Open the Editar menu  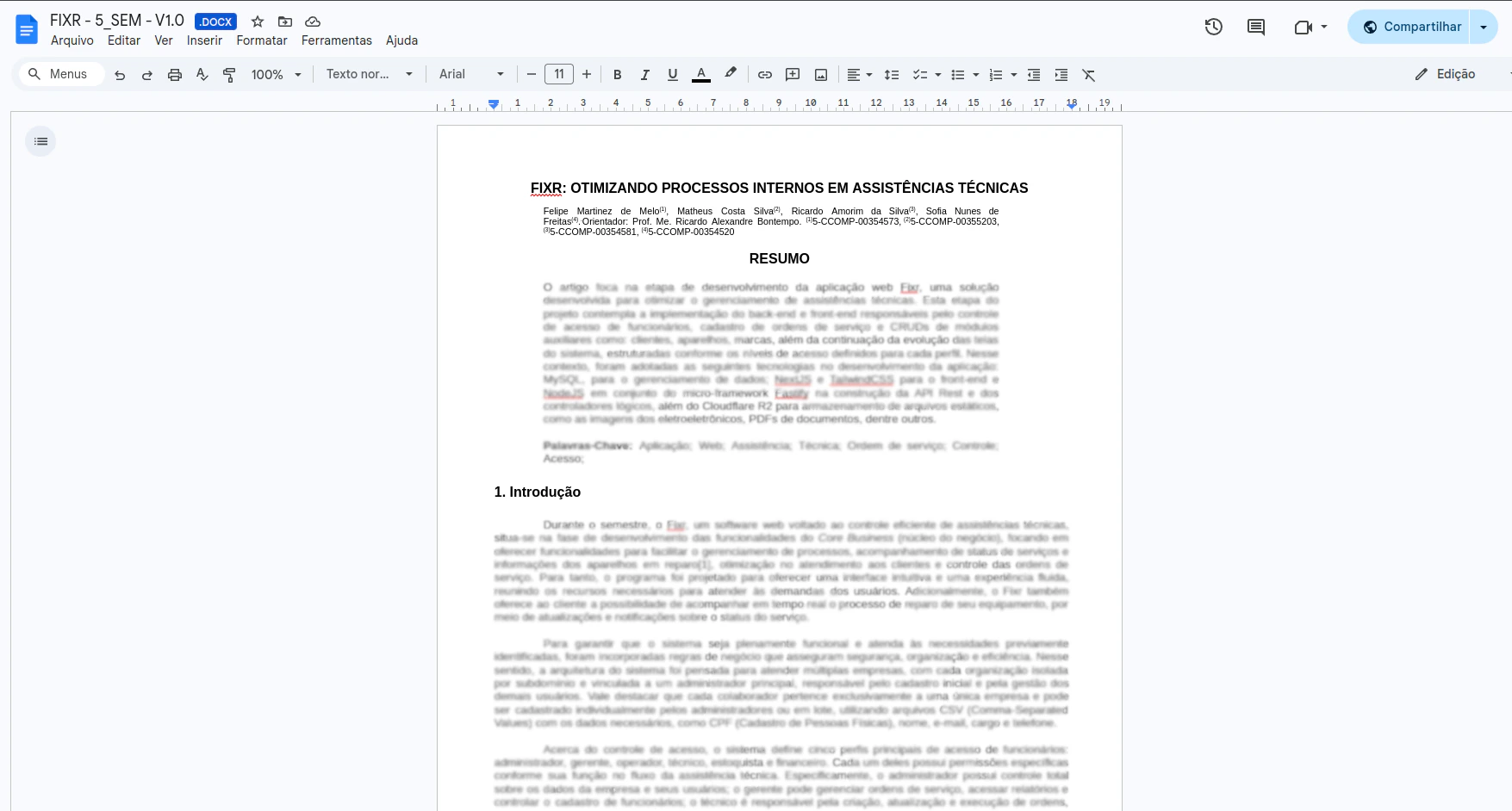(124, 40)
